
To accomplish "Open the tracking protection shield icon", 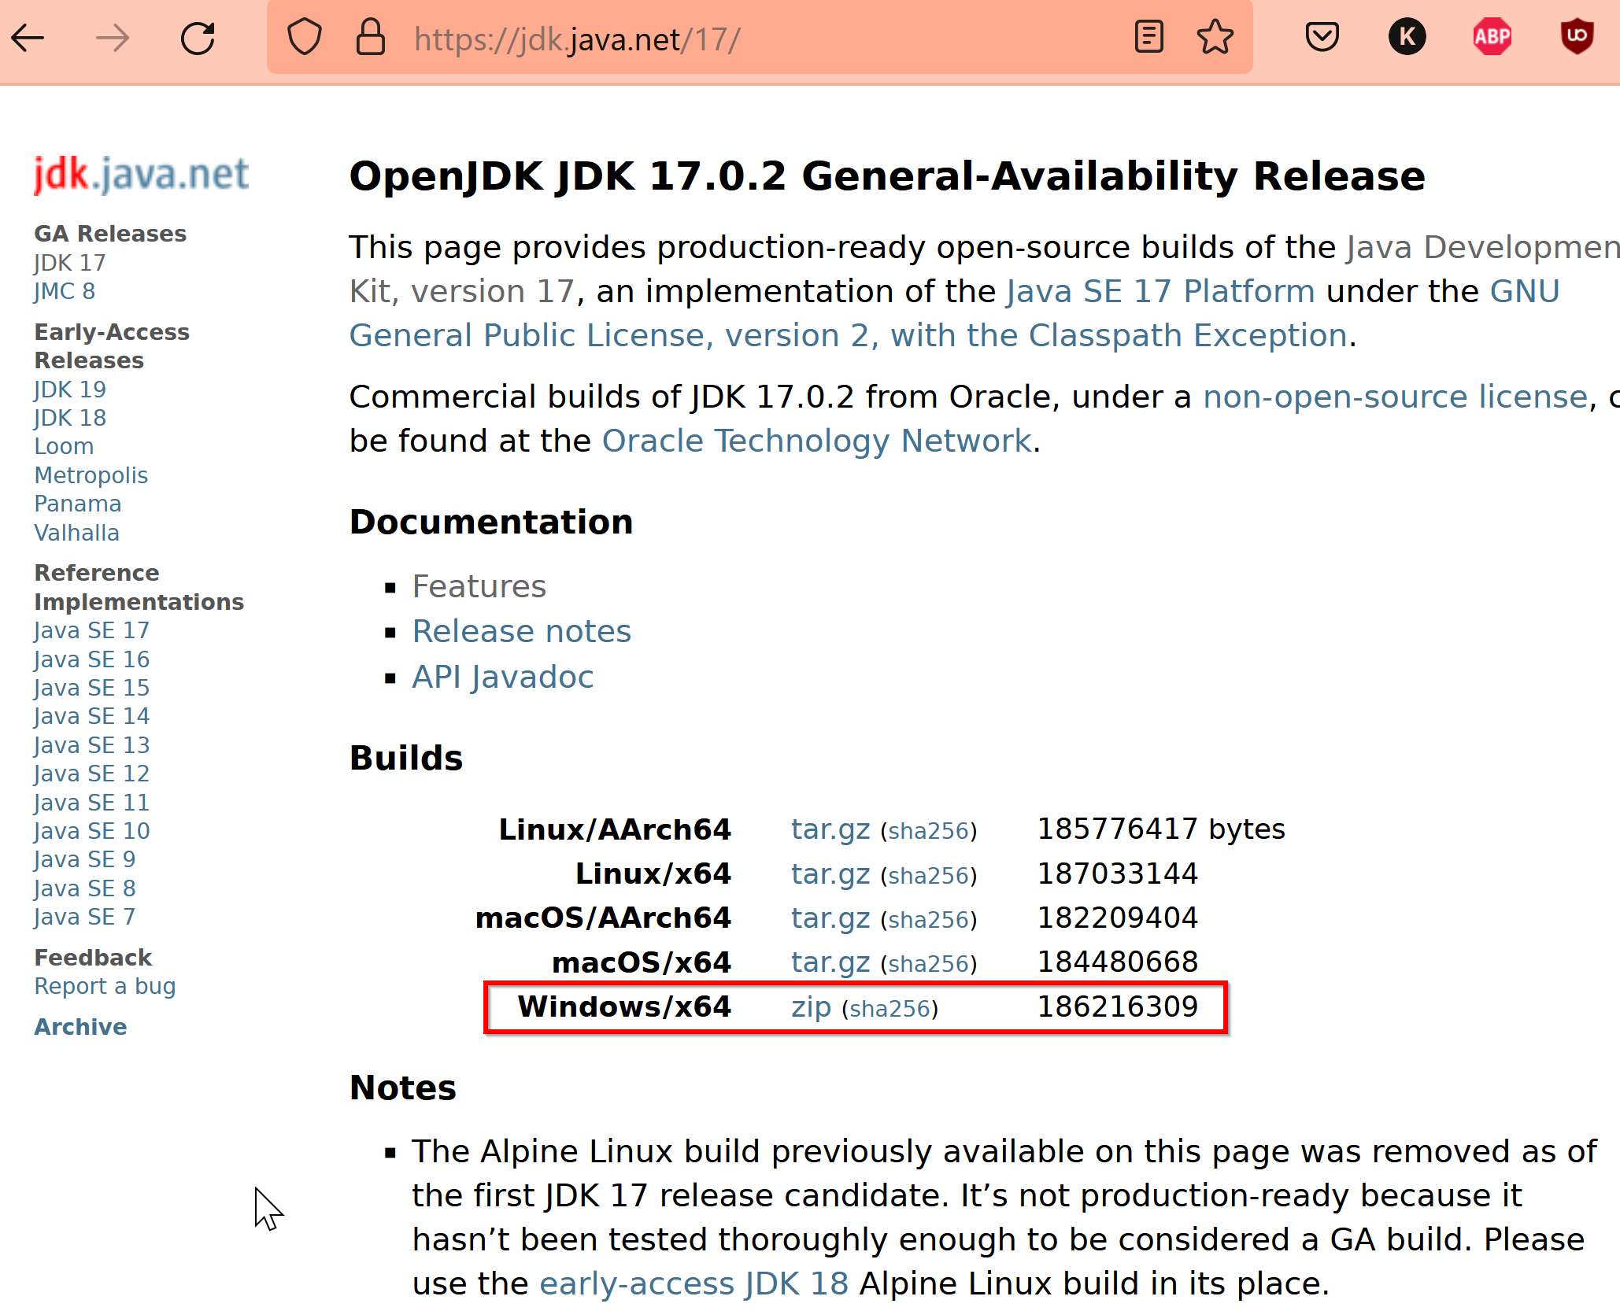I will pos(305,38).
